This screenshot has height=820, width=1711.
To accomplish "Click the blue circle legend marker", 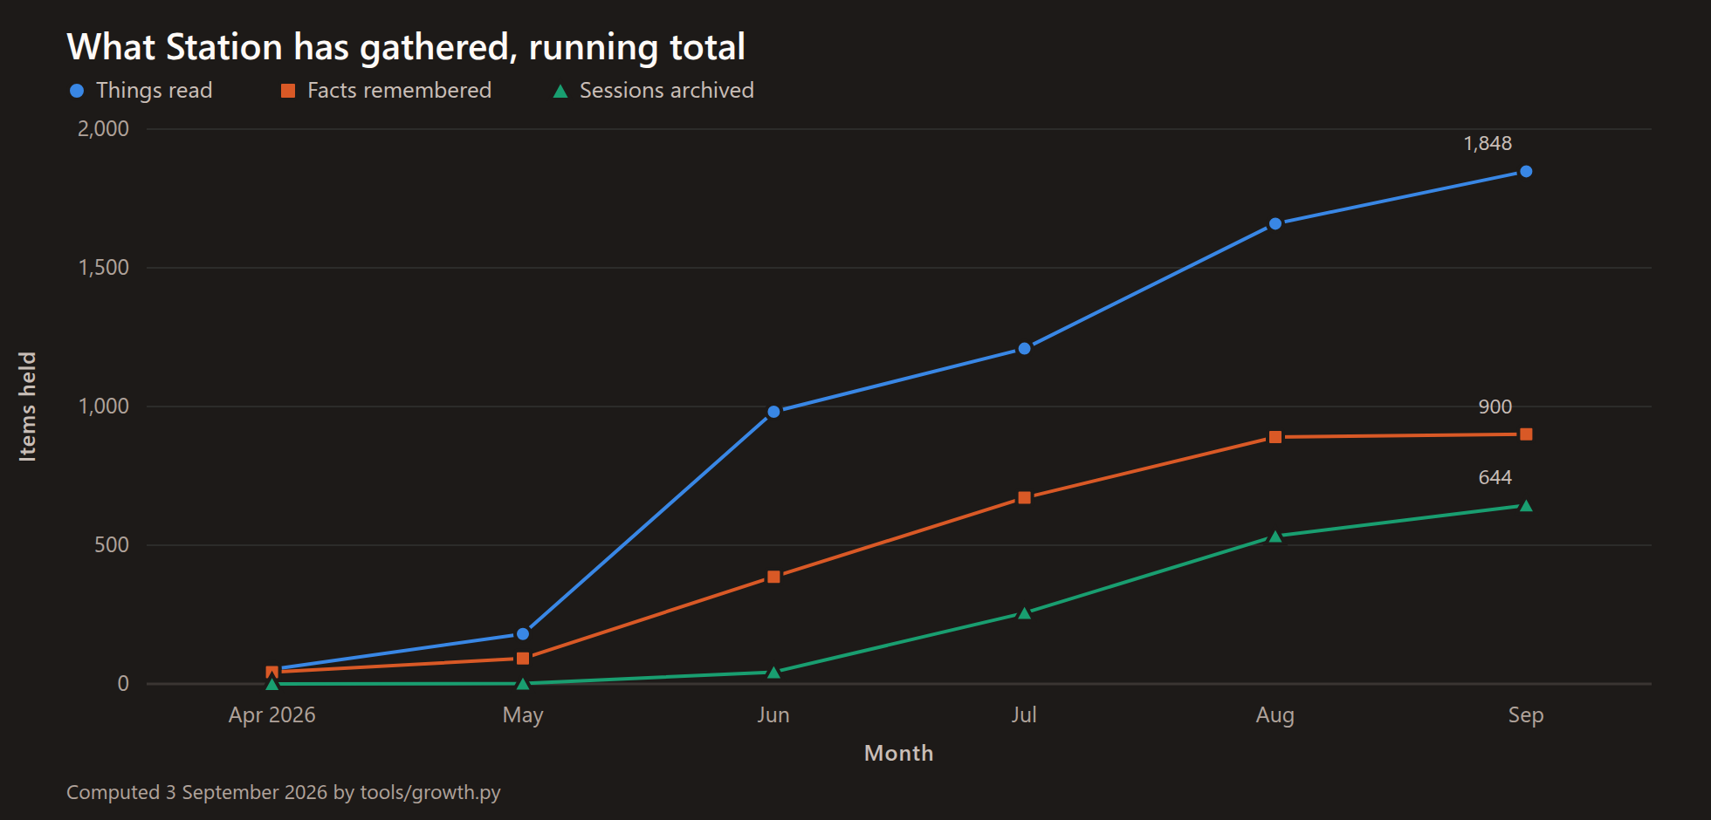I will [77, 91].
